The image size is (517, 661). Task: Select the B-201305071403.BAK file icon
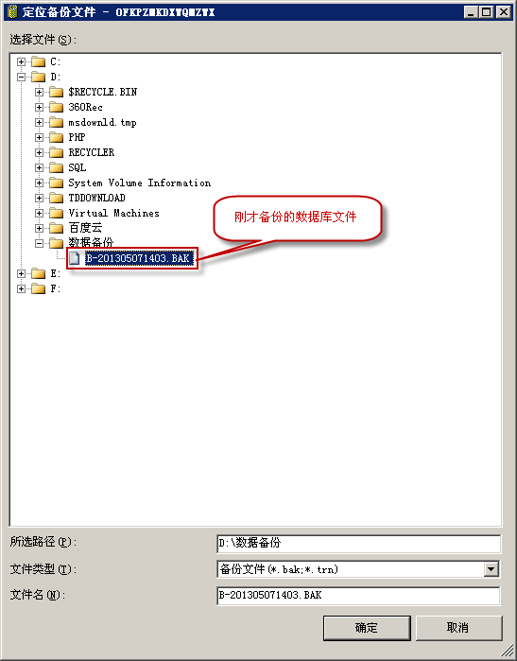tap(75, 258)
